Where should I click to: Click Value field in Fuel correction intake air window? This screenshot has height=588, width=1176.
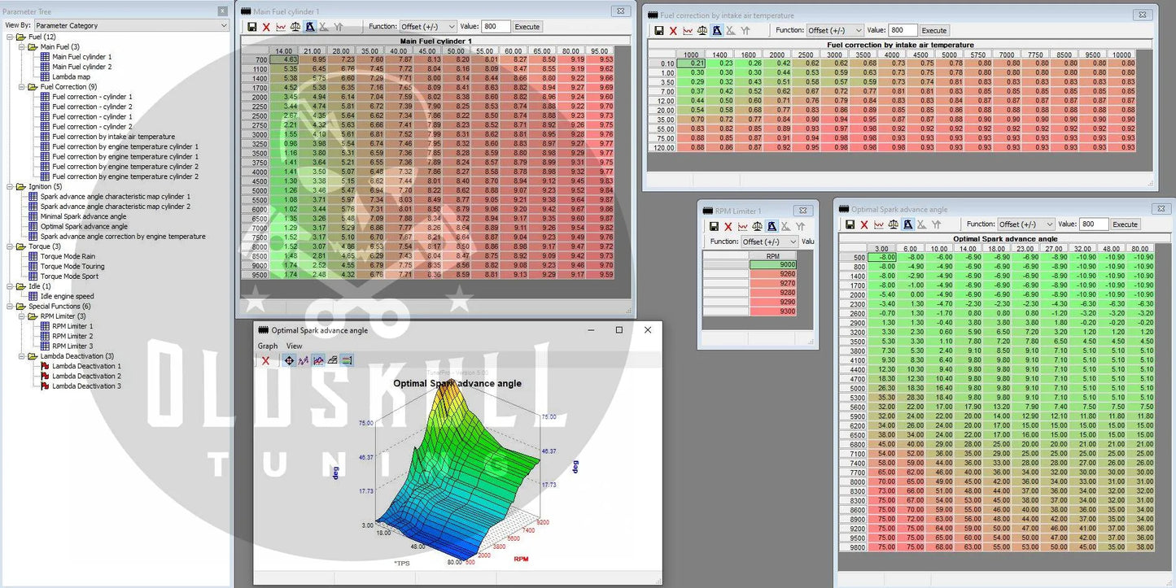coord(903,31)
